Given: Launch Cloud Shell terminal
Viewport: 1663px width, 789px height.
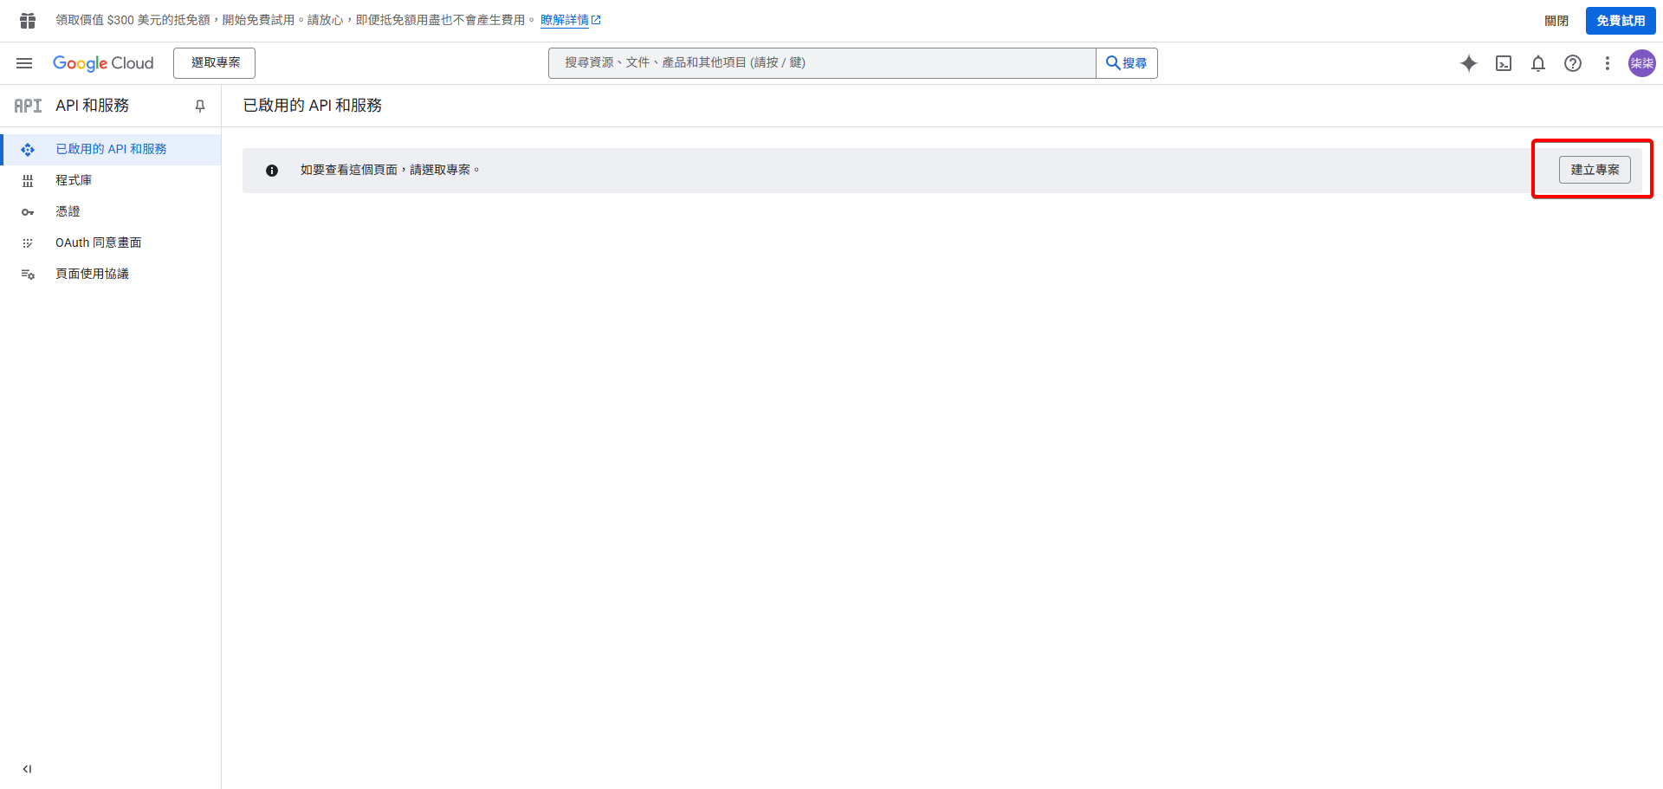Looking at the screenshot, I should click(1504, 63).
